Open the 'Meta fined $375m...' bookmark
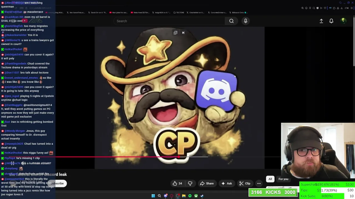355x199 pixels. coord(140,12)
